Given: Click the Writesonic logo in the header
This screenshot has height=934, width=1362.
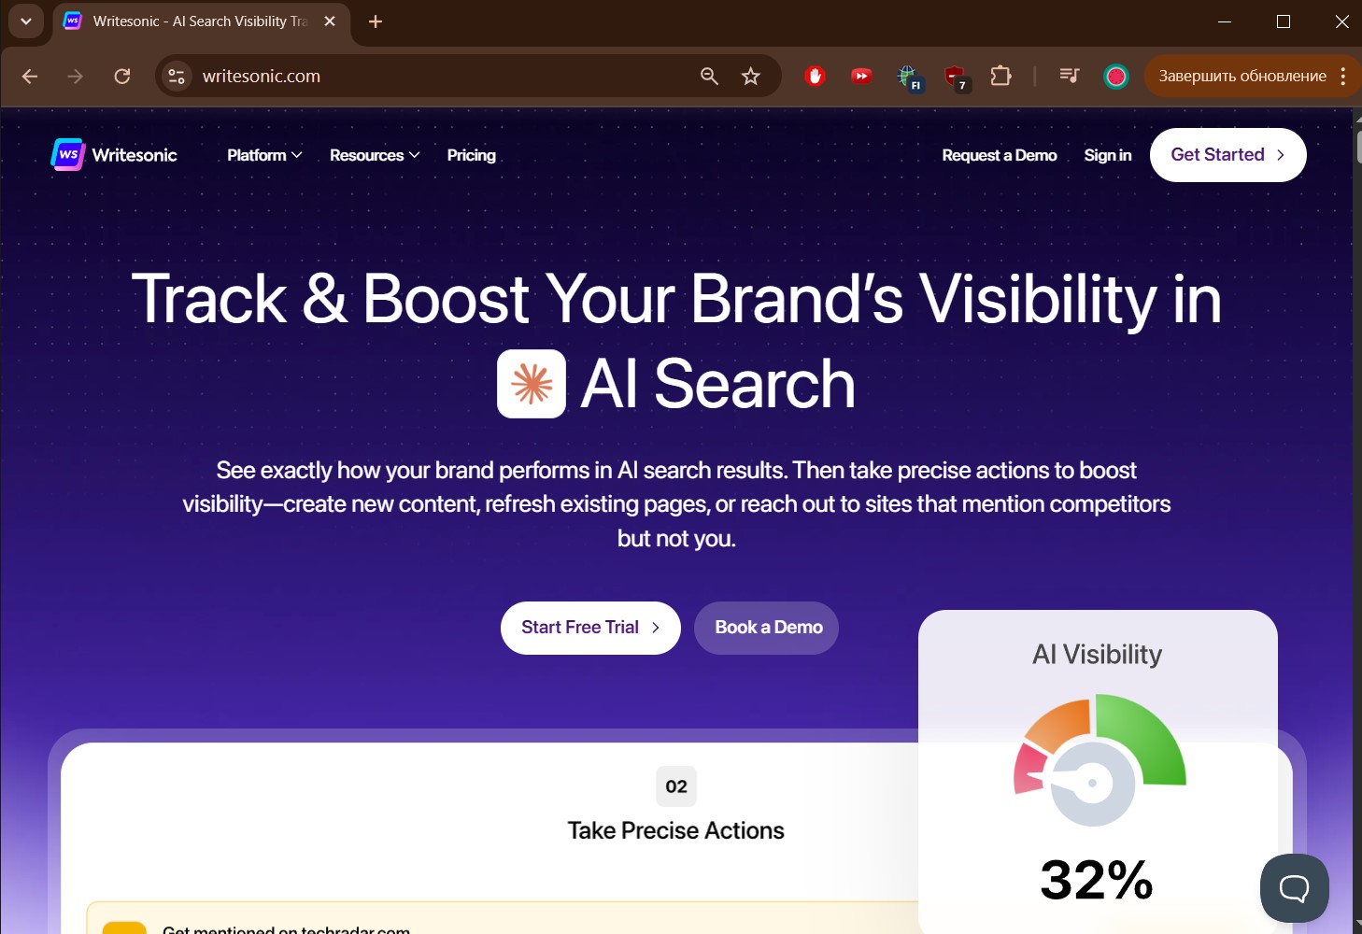Looking at the screenshot, I should click(x=114, y=155).
